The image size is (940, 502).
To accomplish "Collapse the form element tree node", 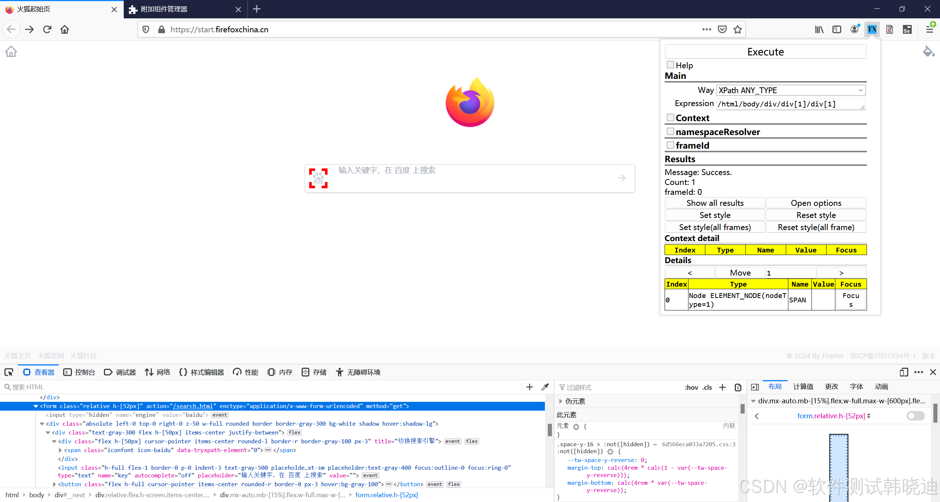I will [x=36, y=406].
